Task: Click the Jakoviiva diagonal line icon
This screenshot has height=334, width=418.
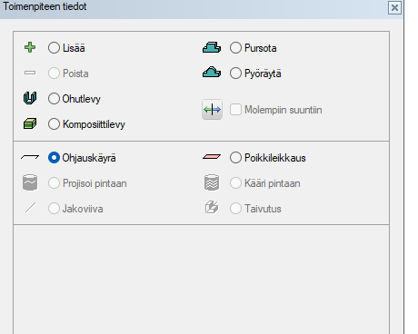Action: coord(30,208)
